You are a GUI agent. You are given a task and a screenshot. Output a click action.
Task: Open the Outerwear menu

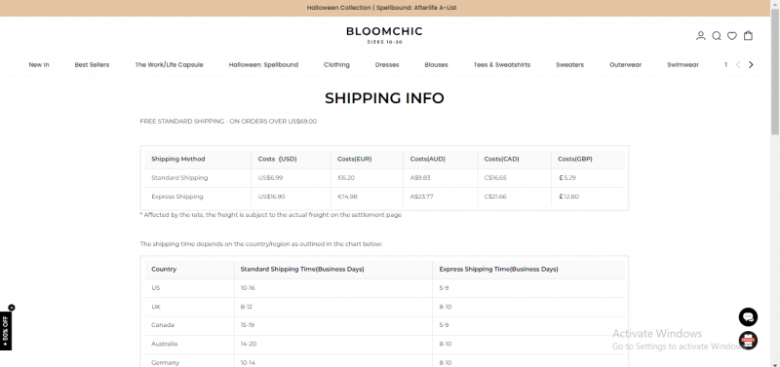coord(625,64)
